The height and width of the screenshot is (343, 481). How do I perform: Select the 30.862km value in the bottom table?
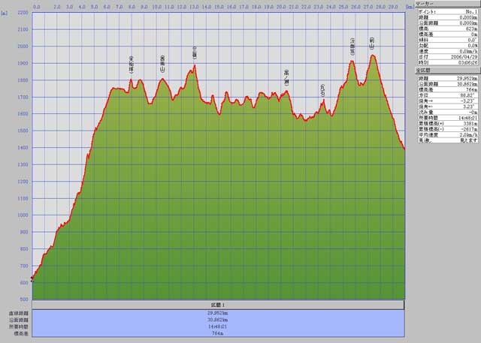218,317
